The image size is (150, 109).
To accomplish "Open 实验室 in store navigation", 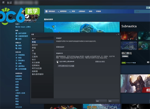I will pyautogui.click(x=98, y=11).
